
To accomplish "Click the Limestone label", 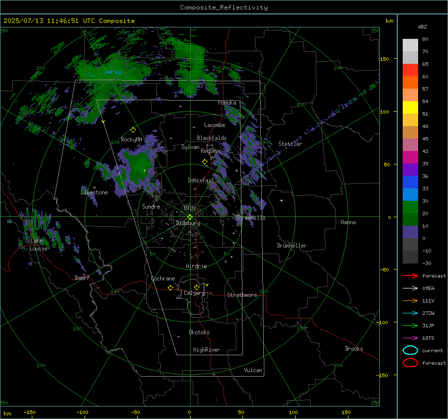I will (x=94, y=192).
